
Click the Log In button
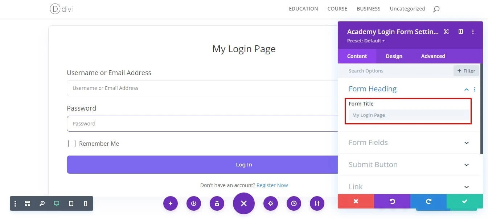(x=202, y=165)
